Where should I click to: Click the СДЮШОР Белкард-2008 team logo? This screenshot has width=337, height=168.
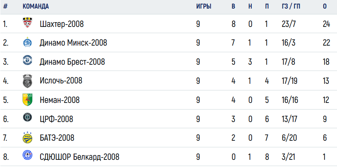27,155
